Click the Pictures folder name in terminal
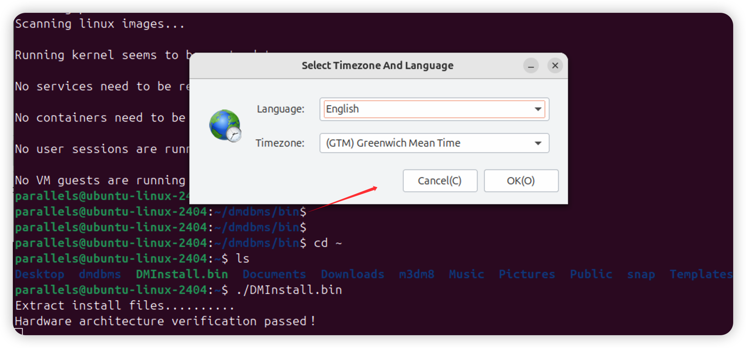 coord(527,274)
